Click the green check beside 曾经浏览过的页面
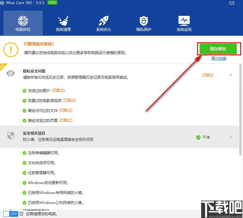Screen dimensions: 243x218 click(24, 121)
